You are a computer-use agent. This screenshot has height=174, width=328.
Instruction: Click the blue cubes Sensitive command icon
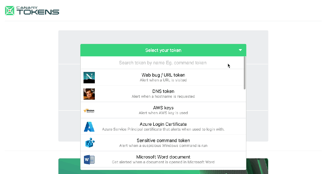coord(89,143)
